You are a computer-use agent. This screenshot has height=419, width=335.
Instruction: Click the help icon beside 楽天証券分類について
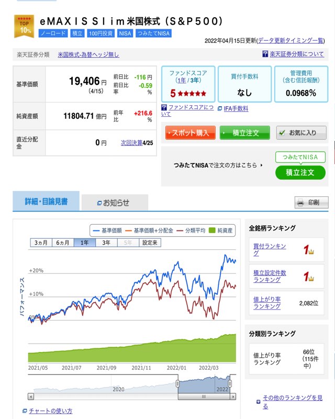[265, 54]
